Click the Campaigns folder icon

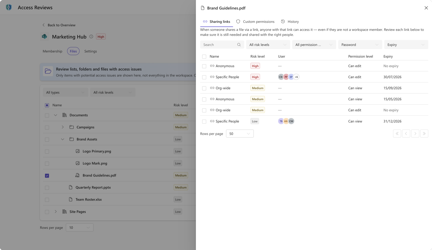pyautogui.click(x=72, y=127)
